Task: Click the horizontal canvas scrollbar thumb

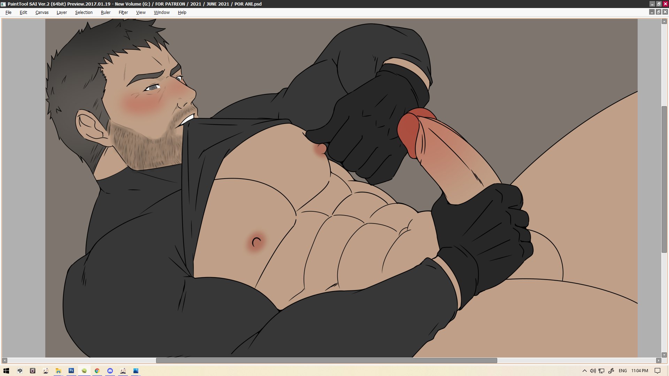Action: pyautogui.click(x=326, y=360)
